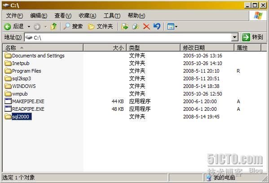Click the 44 KB size value
The width and height of the screenshot is (269, 183).
(118, 101)
